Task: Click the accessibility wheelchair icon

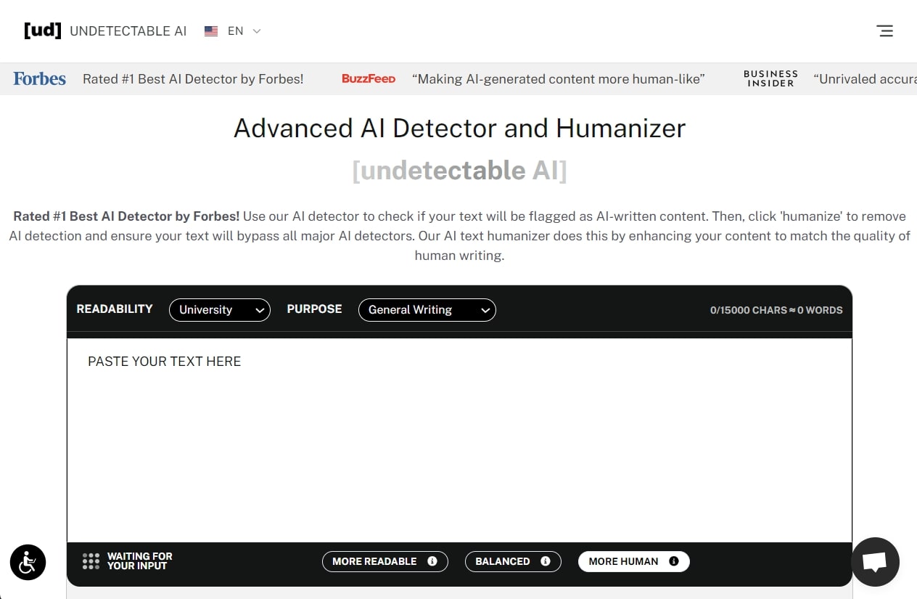Action: (28, 562)
